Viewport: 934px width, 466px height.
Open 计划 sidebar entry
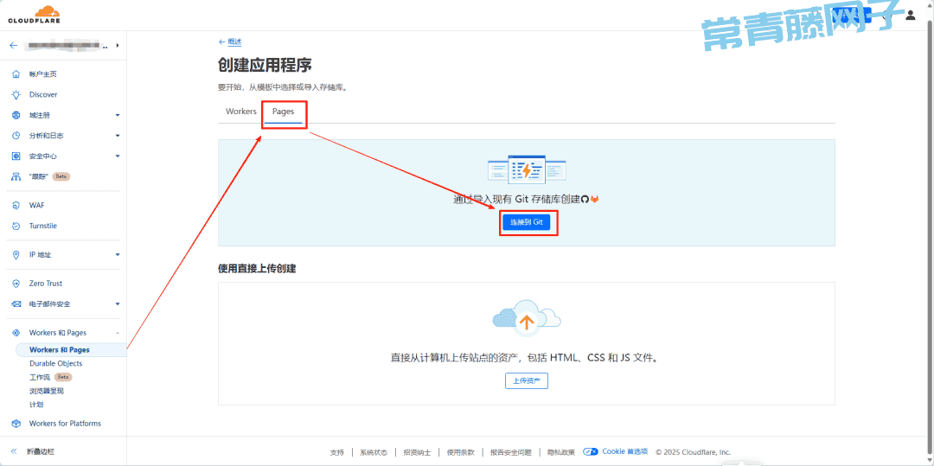36,405
